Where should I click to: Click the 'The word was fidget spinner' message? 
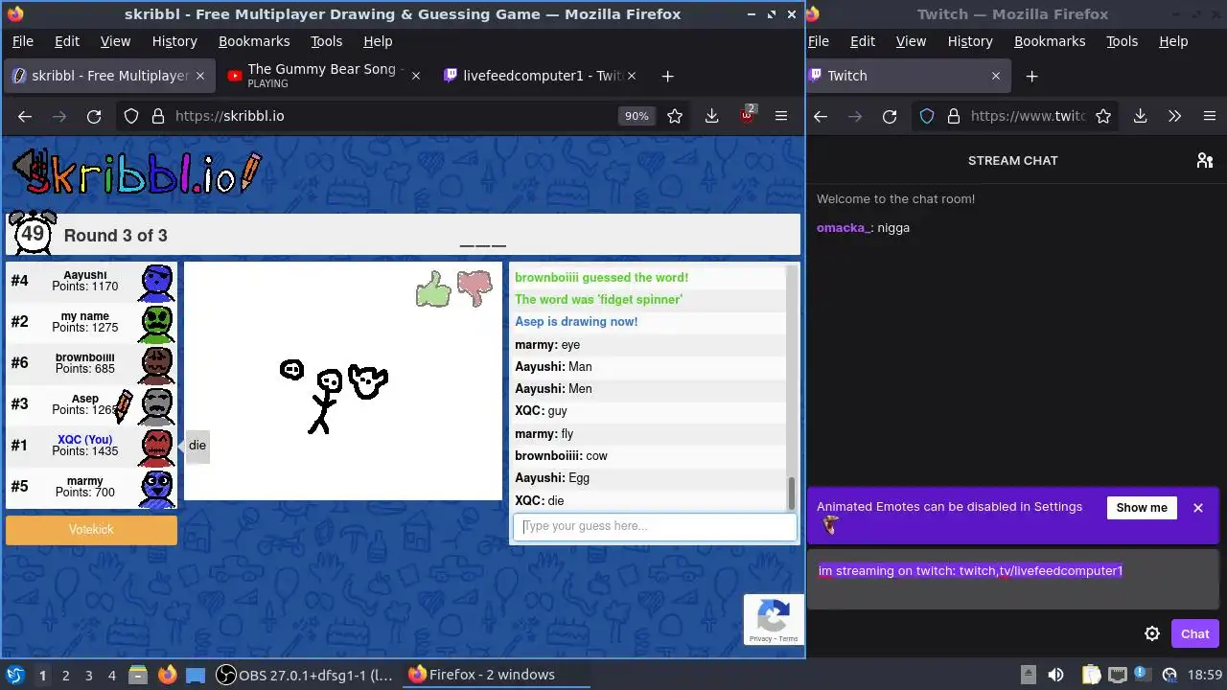pos(599,300)
